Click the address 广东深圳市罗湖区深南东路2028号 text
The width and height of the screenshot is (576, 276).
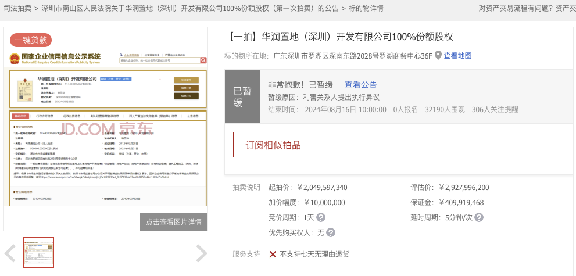point(353,56)
